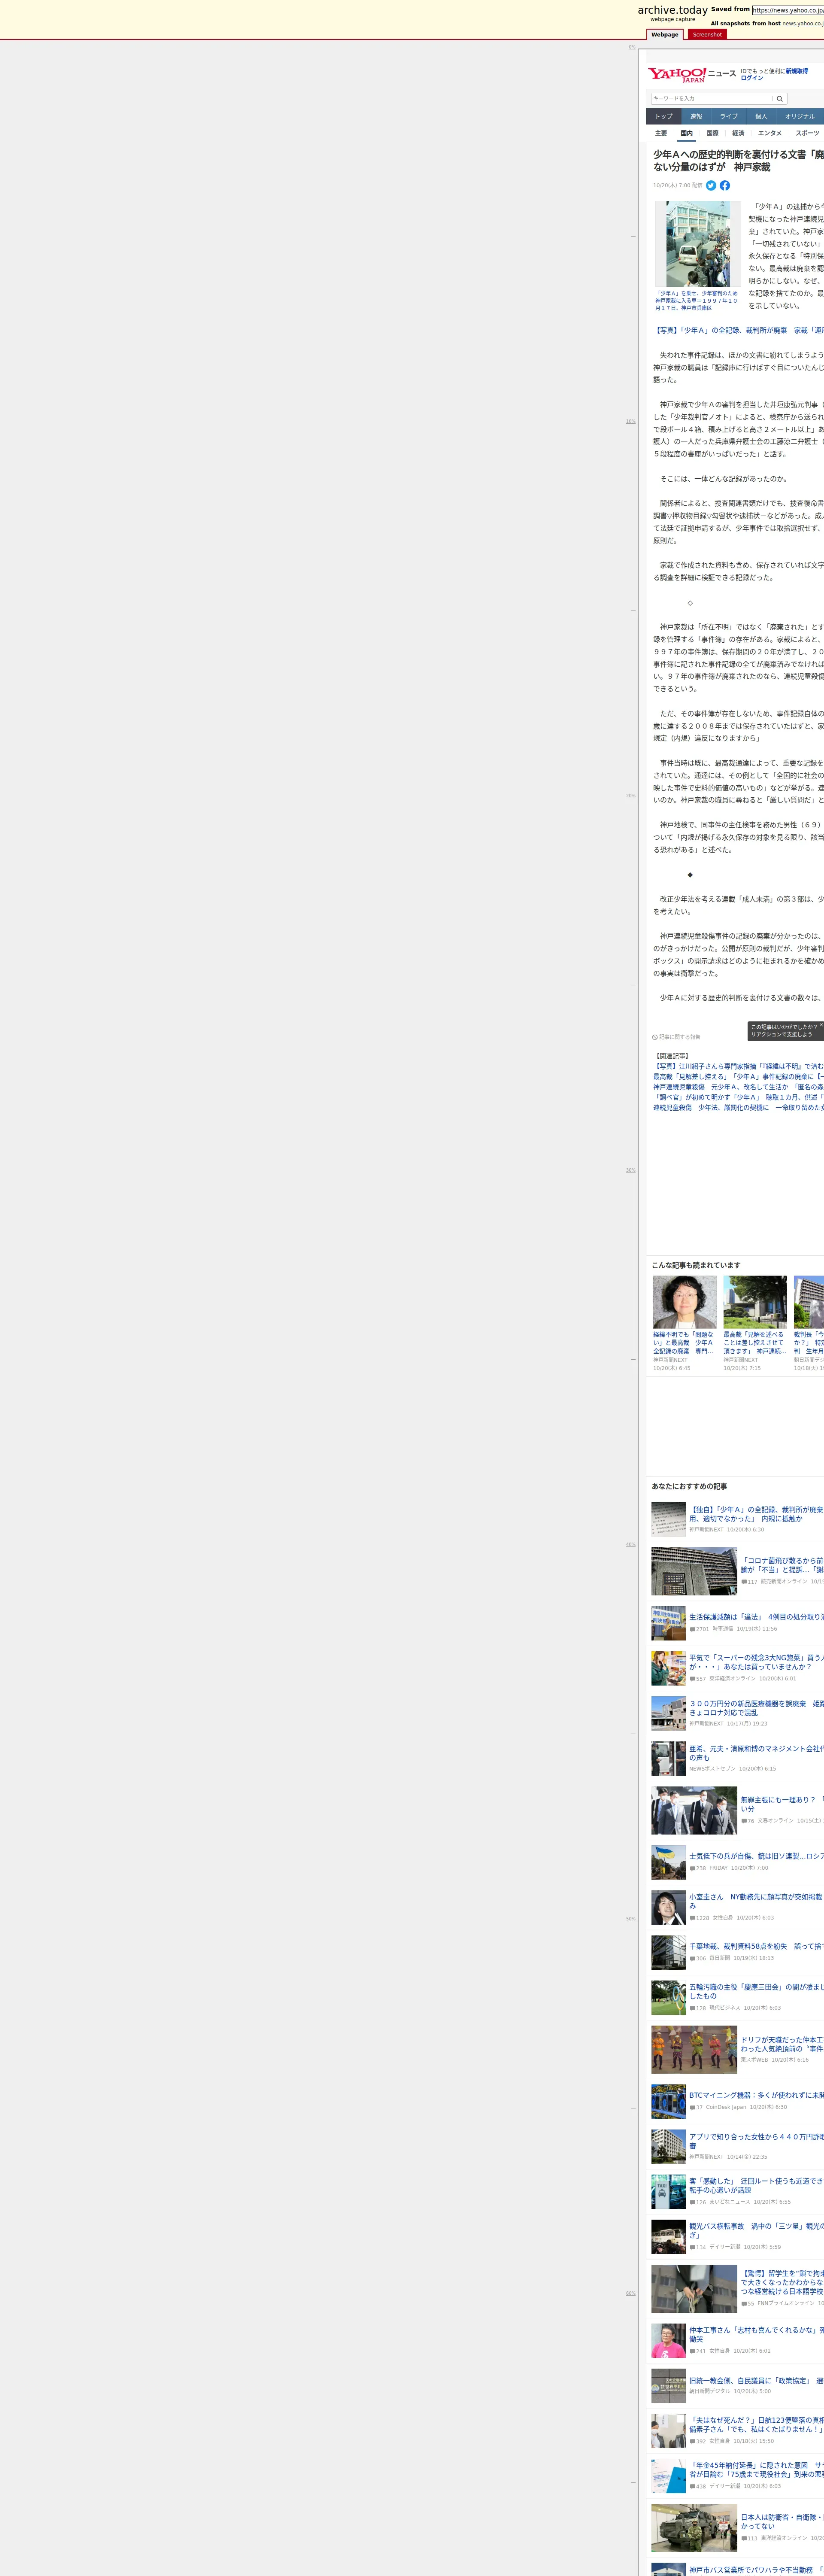Open thumbnail of four men in suits
The width and height of the screenshot is (824, 2576).
pos(694,1811)
